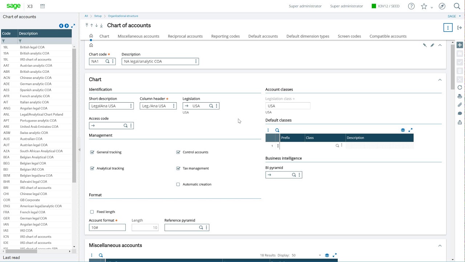Go to next page in left list
The width and height of the screenshot is (465, 262).
[66, 26]
